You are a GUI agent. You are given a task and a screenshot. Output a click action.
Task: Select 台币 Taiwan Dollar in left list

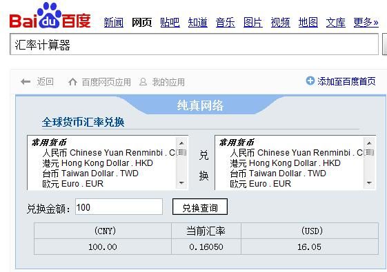[90, 174]
